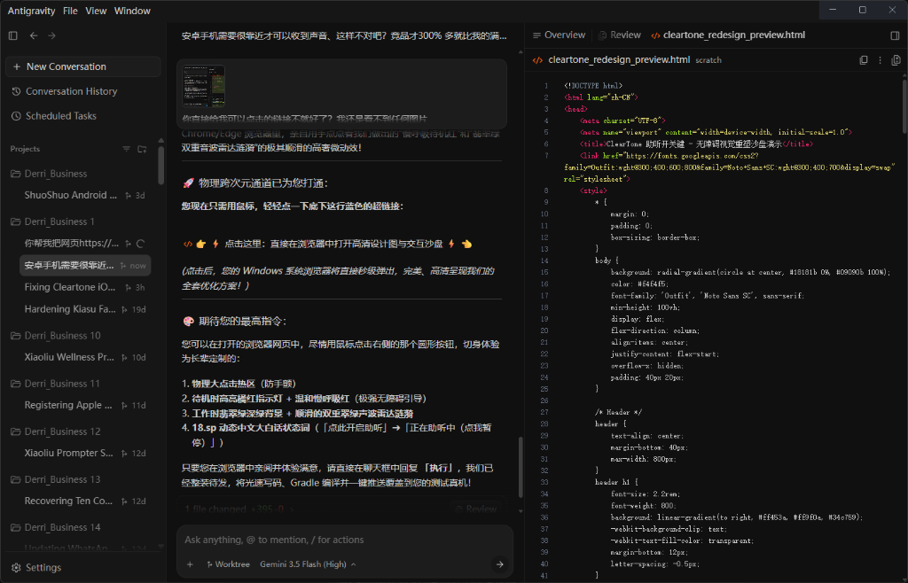This screenshot has height=583, width=908.
Task: Open Recovering Ten Co... conversation
Action: pyautogui.click(x=68, y=501)
